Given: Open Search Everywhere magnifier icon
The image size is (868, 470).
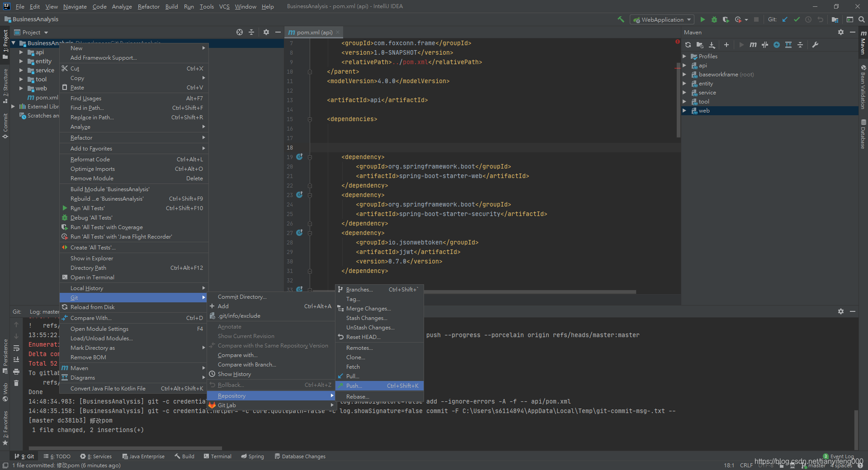Looking at the screenshot, I should click(x=862, y=19).
